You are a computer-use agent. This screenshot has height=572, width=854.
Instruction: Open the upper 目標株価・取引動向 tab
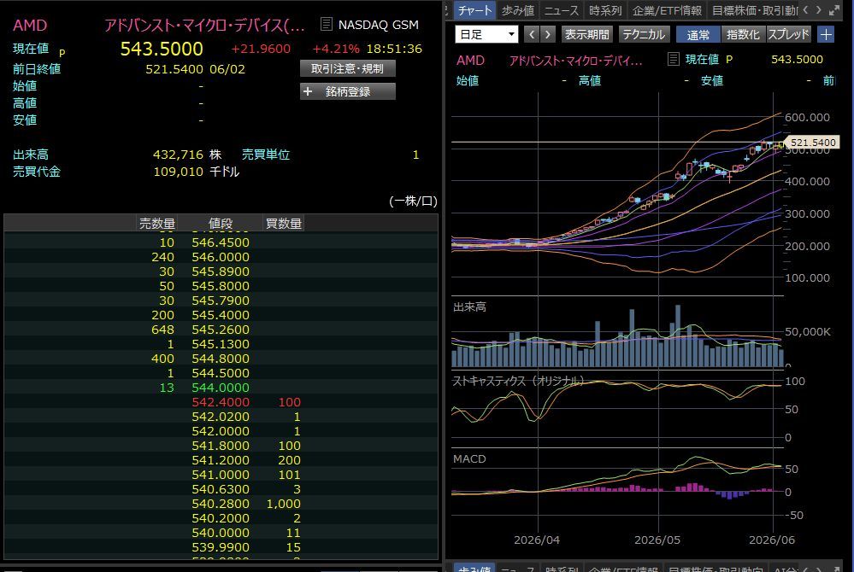click(754, 9)
